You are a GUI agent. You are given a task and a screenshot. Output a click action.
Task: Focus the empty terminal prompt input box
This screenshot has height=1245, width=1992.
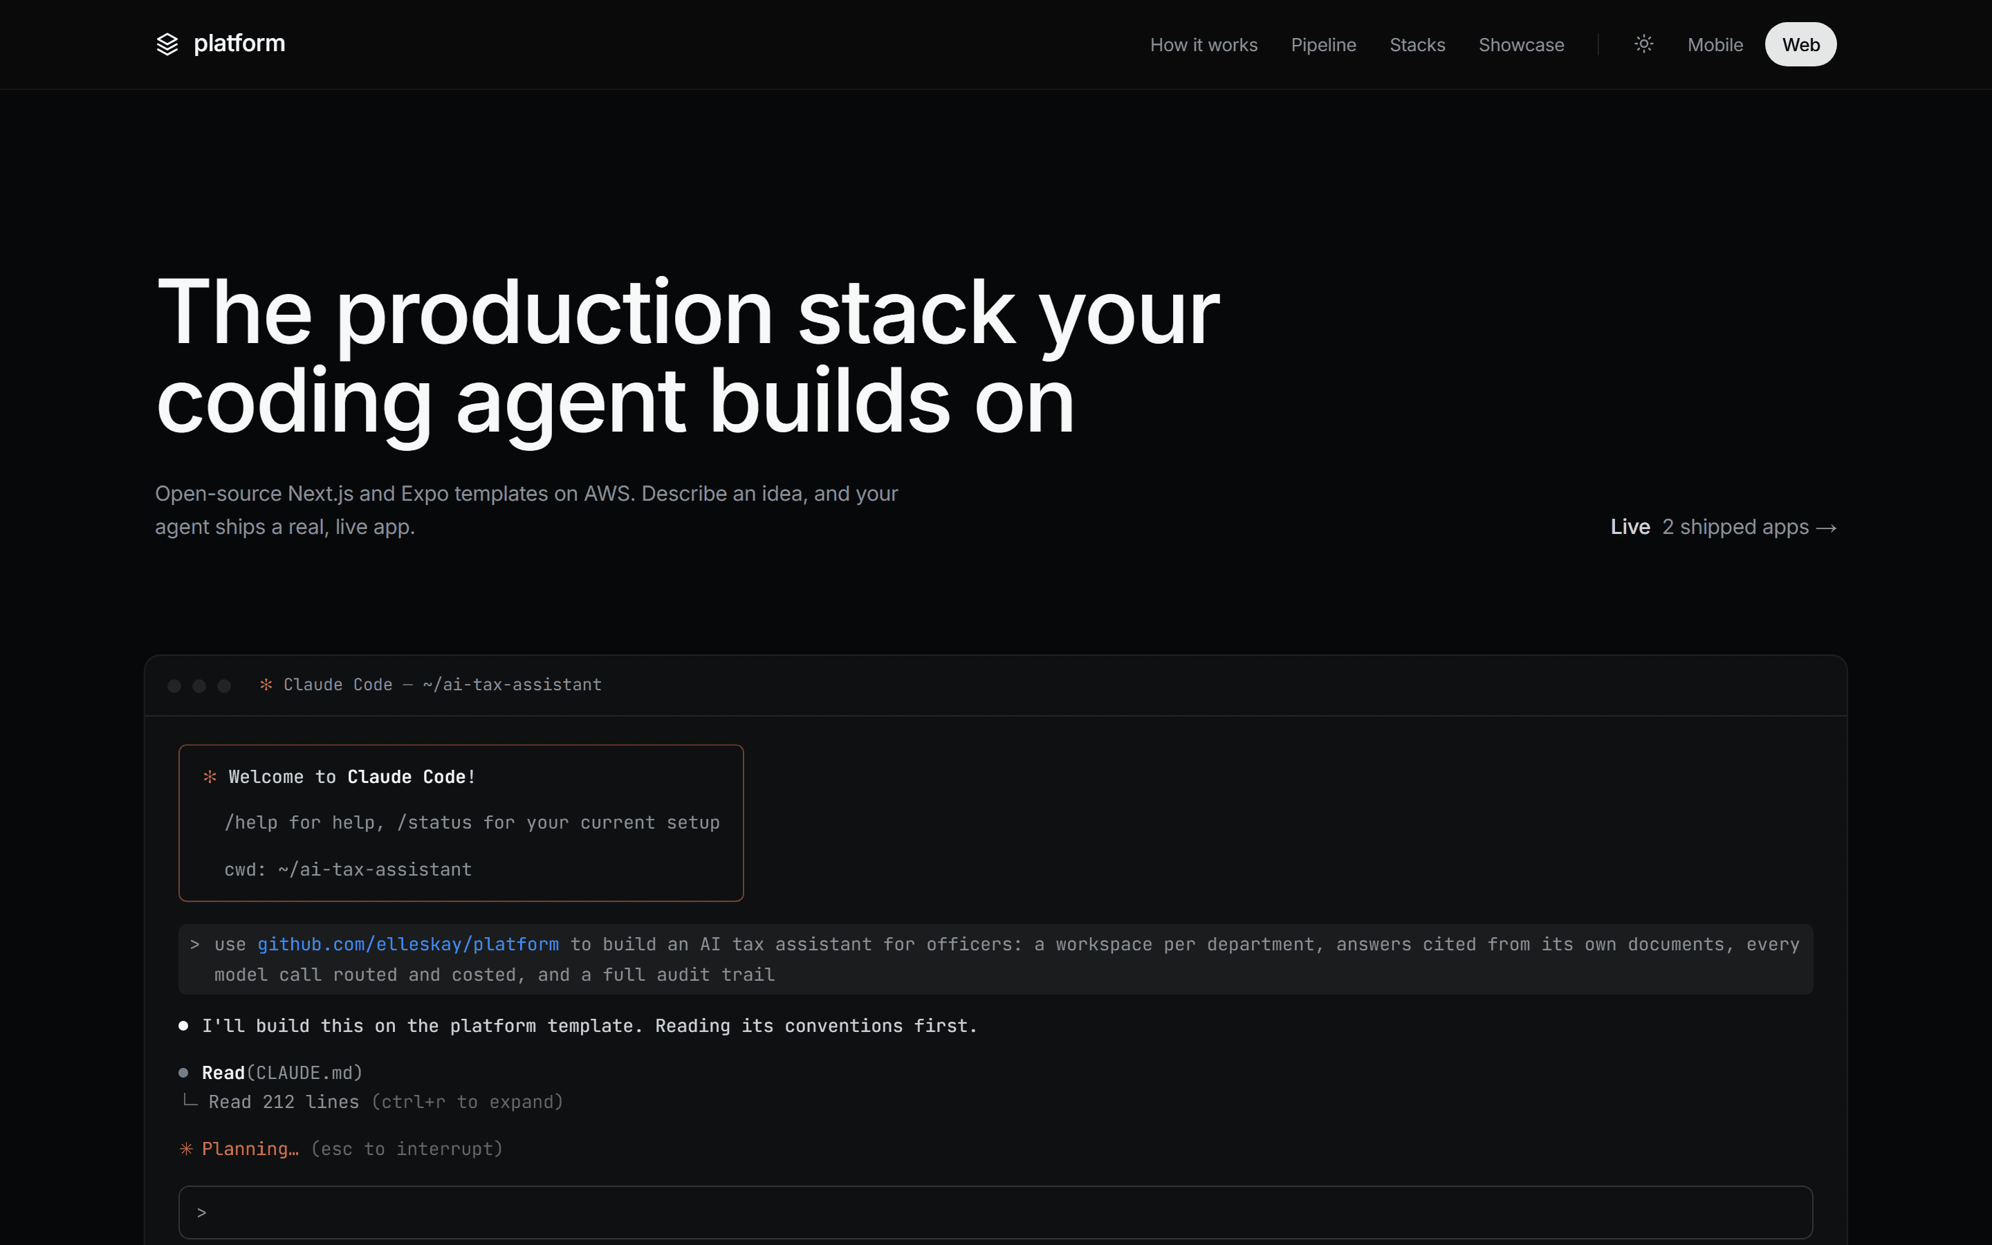(995, 1212)
